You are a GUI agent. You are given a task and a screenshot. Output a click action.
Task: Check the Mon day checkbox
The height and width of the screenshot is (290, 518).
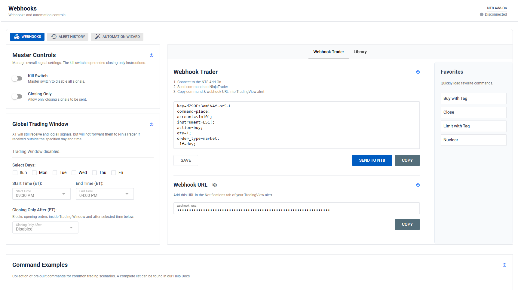click(x=34, y=173)
